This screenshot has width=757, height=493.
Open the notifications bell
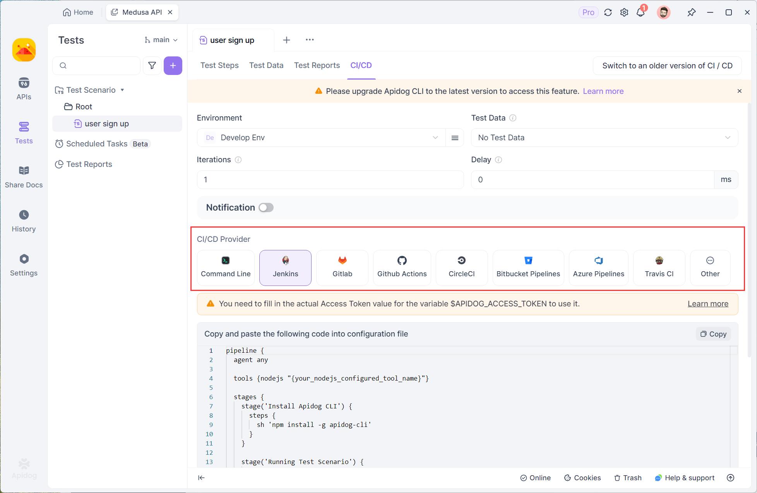641,12
